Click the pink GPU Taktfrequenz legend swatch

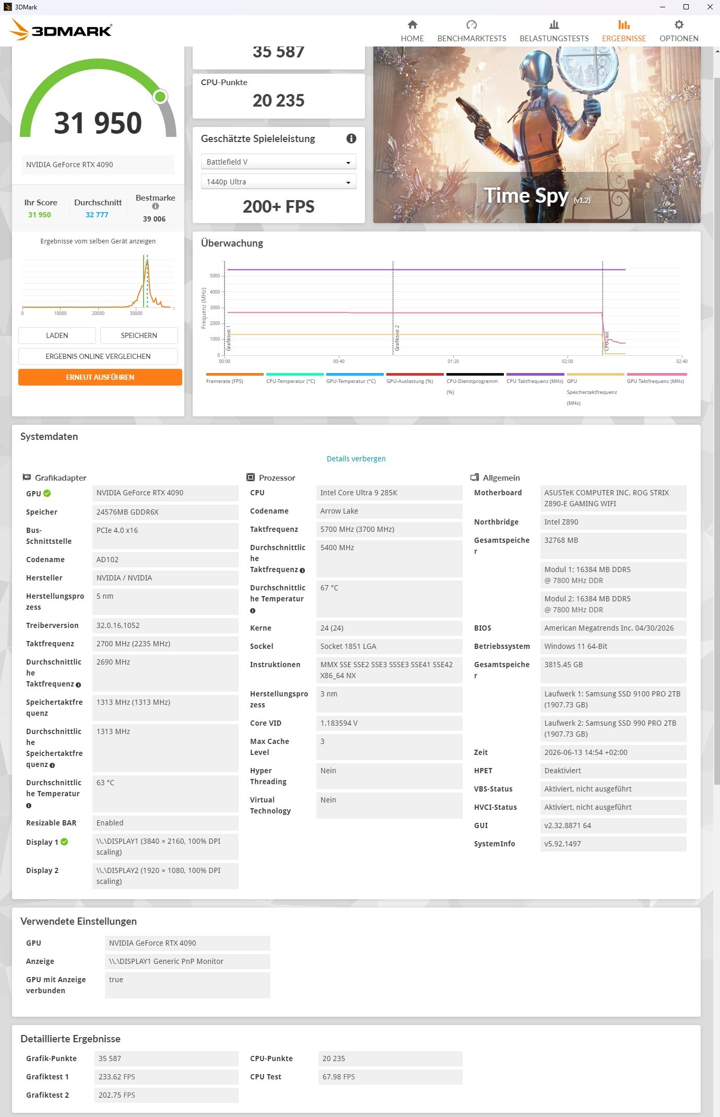[657, 374]
